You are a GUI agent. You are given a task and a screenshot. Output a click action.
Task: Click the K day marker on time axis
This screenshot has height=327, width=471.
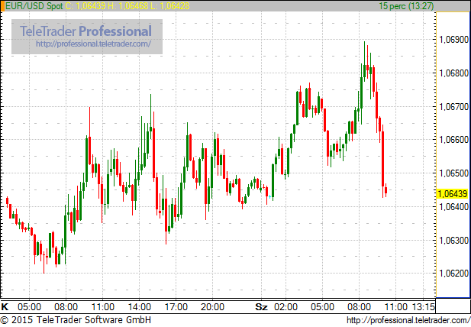click(5, 307)
